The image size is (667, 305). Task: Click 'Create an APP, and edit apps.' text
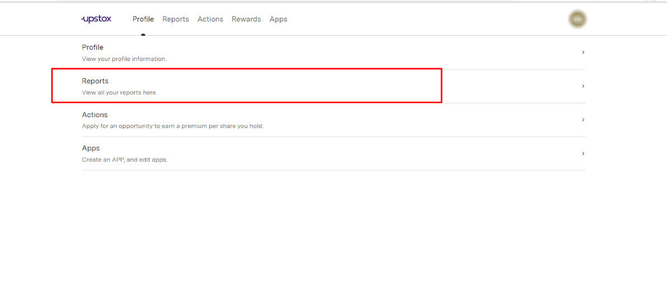coord(125,160)
